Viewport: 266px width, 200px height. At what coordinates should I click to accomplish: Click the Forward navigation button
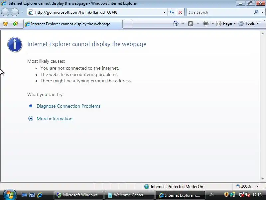click(15, 12)
